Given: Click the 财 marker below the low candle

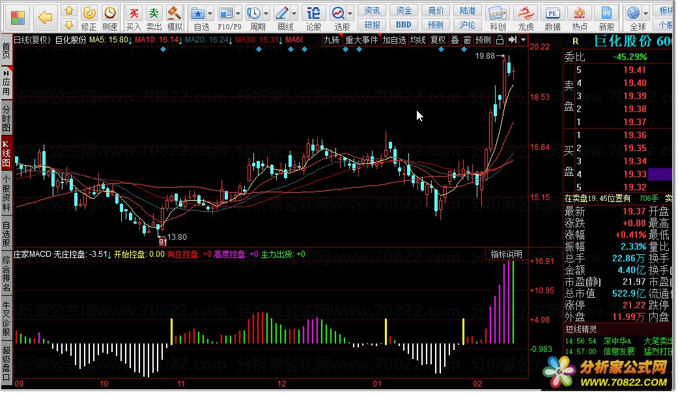Looking at the screenshot, I should click(x=163, y=242).
